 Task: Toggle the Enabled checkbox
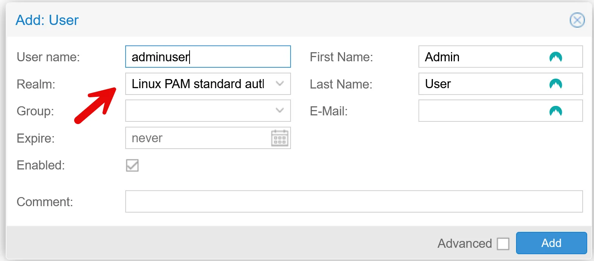[x=132, y=165]
